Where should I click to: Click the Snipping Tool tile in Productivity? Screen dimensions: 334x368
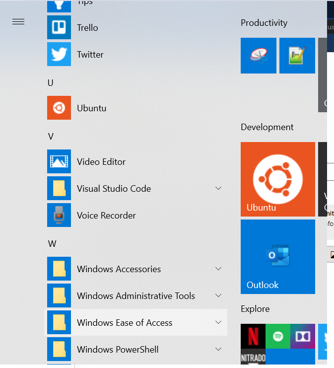tap(258, 56)
